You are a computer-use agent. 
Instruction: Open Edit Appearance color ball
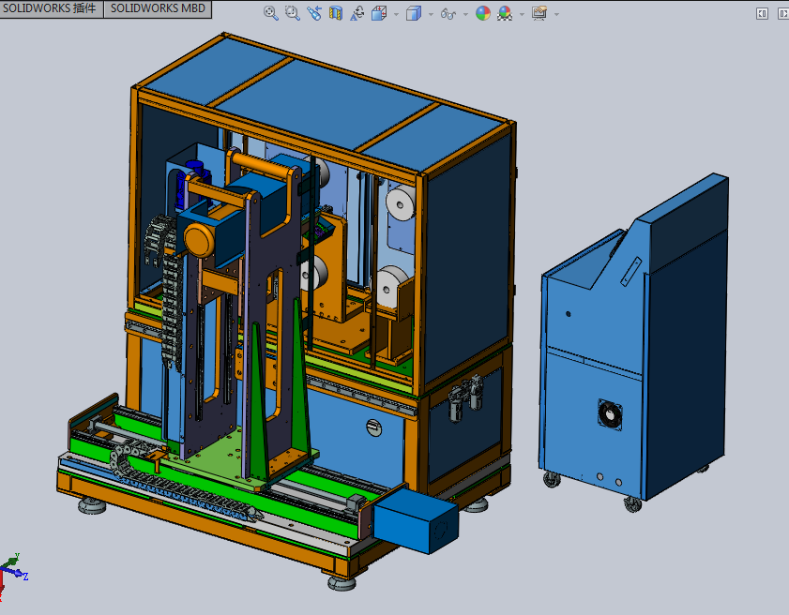482,13
